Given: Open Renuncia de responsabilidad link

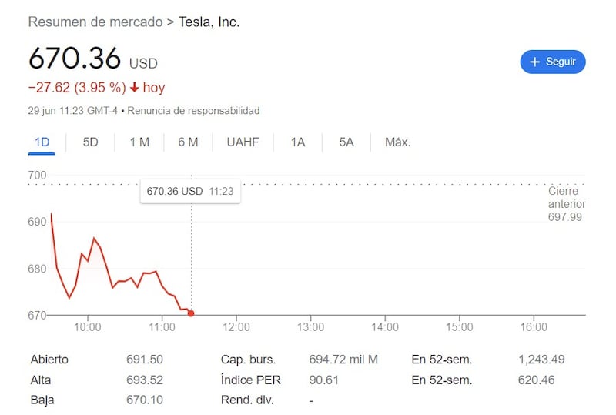Looking at the screenshot, I should pyautogui.click(x=193, y=111).
